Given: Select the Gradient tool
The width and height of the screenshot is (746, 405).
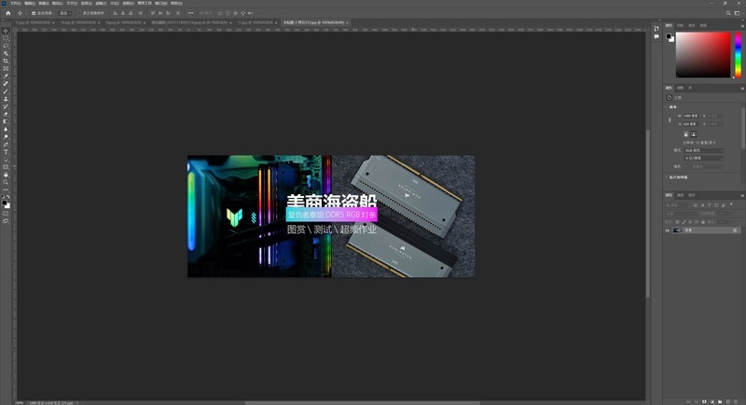Looking at the screenshot, I should pyautogui.click(x=6, y=121).
